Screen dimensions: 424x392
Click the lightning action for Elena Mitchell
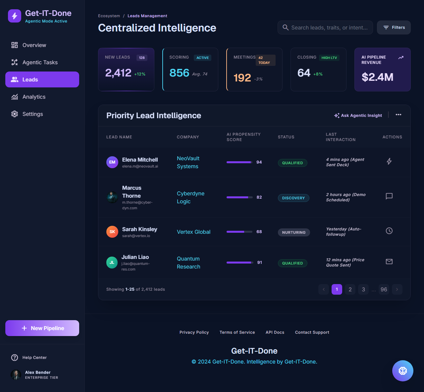(x=389, y=161)
